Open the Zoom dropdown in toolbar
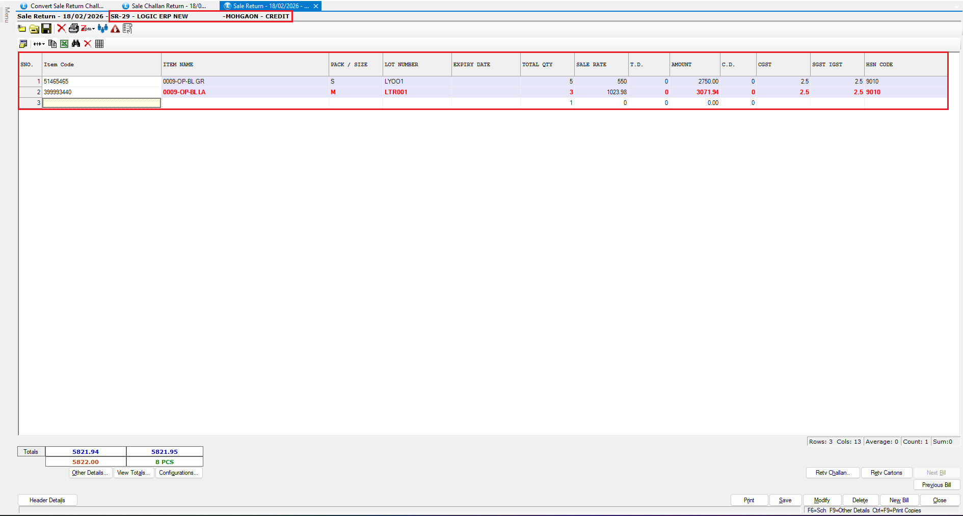This screenshot has height=516, width=963. (88, 29)
